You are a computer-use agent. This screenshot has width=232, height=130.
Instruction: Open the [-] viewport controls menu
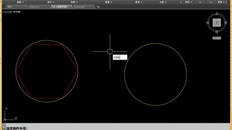coord(4,12)
